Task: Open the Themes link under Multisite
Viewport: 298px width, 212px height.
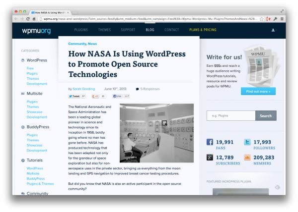Action: point(33,107)
